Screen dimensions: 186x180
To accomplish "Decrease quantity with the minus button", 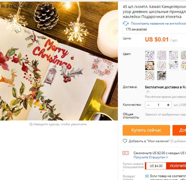I will click(148, 105).
